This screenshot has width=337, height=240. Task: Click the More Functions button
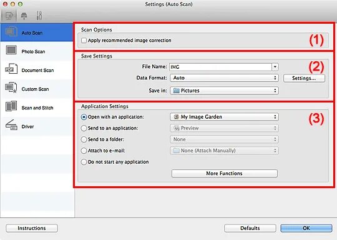click(225, 174)
